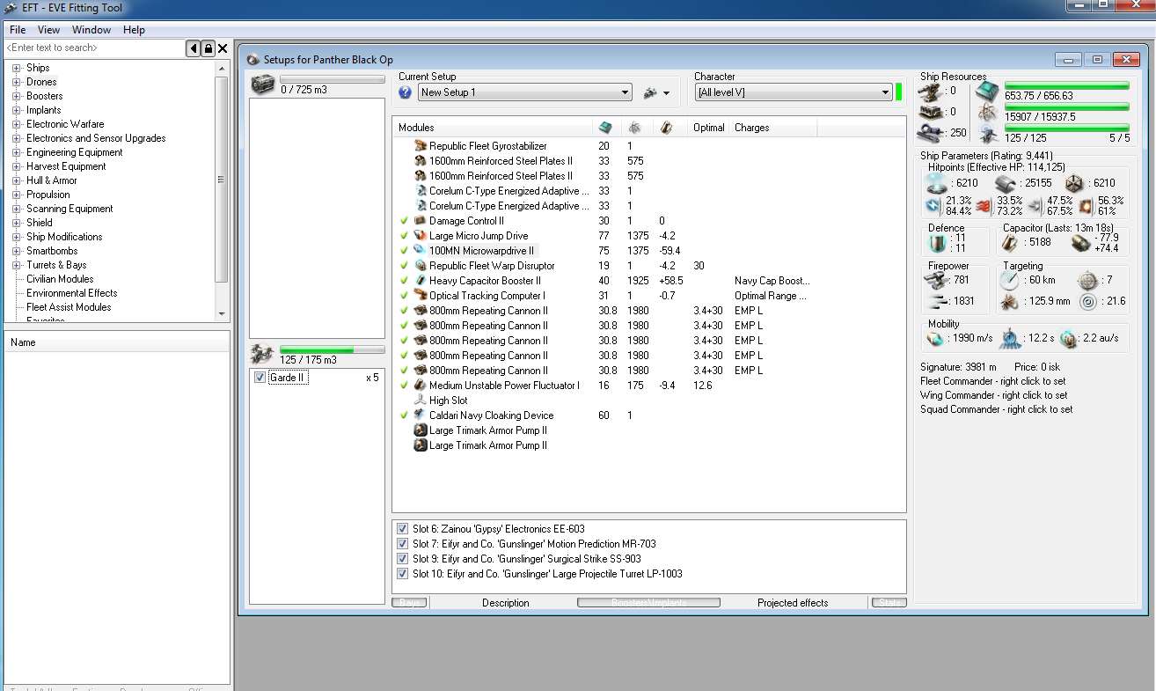This screenshot has height=691, width=1156.
Task: Click the shield hitpoints icon showing 6210
Action: tap(935, 183)
